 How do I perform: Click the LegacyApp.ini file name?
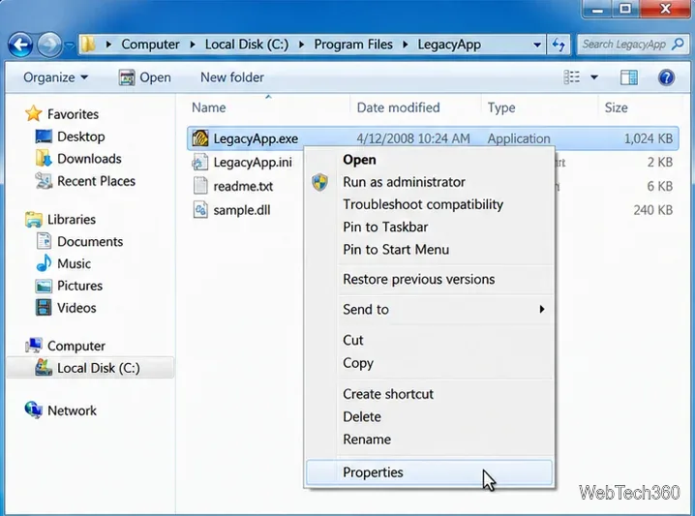pos(253,163)
